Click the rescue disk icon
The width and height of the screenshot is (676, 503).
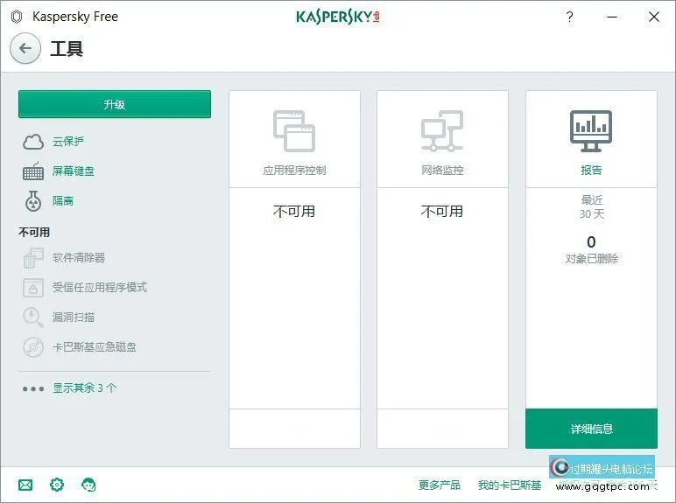point(33,347)
